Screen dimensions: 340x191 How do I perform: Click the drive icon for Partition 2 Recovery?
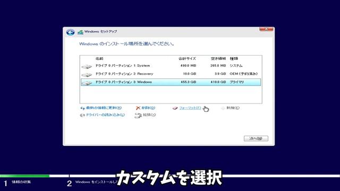[87, 75]
